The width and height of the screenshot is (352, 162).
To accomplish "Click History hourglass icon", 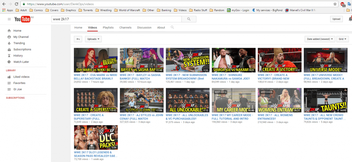I will point(9,56).
